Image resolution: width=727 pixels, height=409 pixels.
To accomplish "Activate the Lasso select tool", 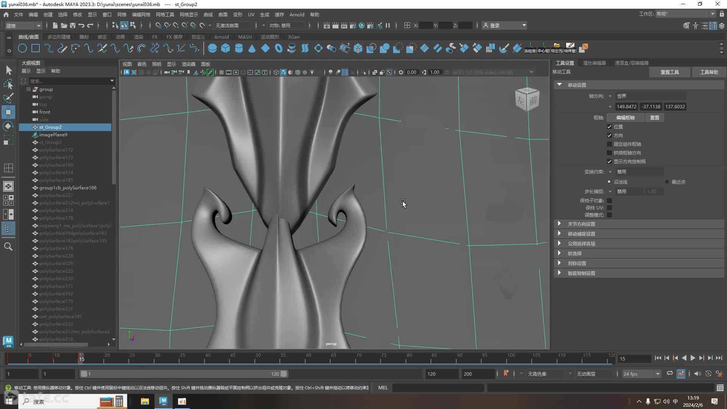I will (8, 84).
